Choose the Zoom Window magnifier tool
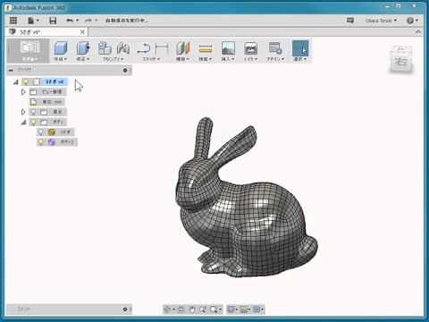 point(214,309)
